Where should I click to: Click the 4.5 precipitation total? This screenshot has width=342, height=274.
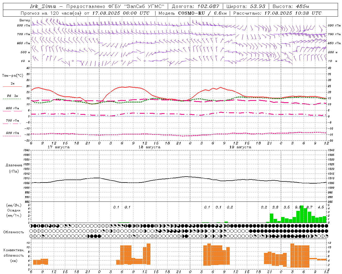[321, 207]
